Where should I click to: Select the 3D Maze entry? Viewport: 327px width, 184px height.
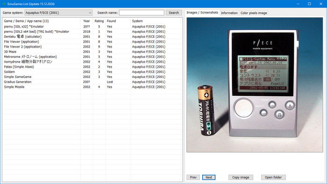(92, 52)
